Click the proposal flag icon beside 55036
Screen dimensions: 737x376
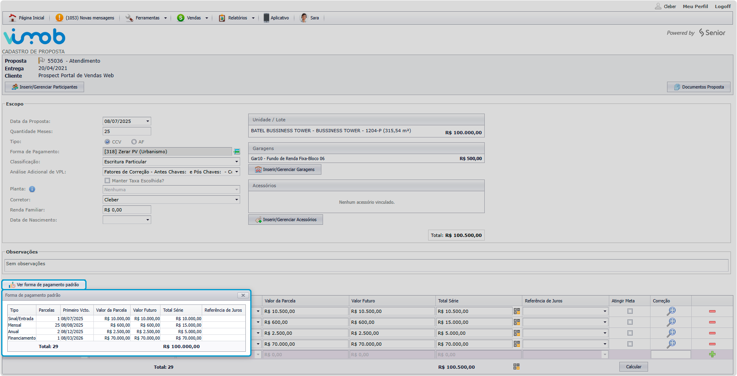point(42,61)
